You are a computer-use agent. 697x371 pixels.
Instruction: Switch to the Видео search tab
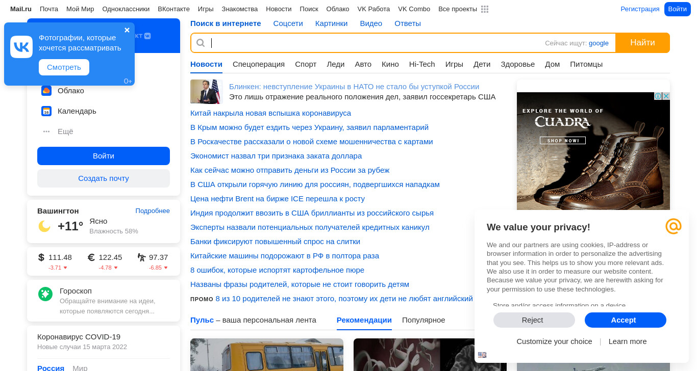click(371, 23)
